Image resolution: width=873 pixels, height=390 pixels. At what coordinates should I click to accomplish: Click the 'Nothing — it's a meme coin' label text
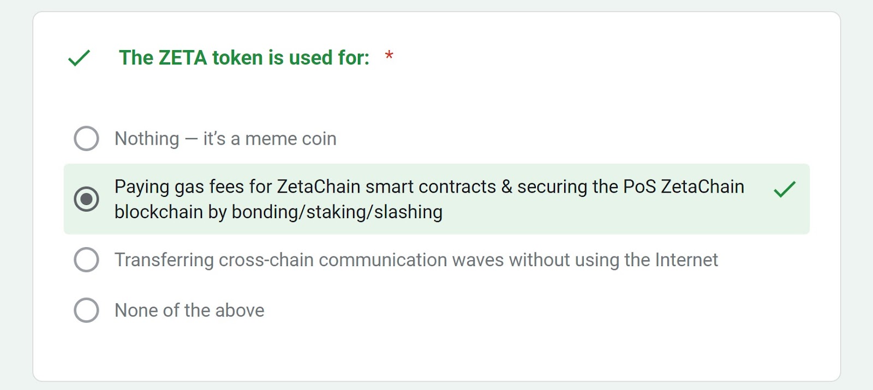coord(225,139)
